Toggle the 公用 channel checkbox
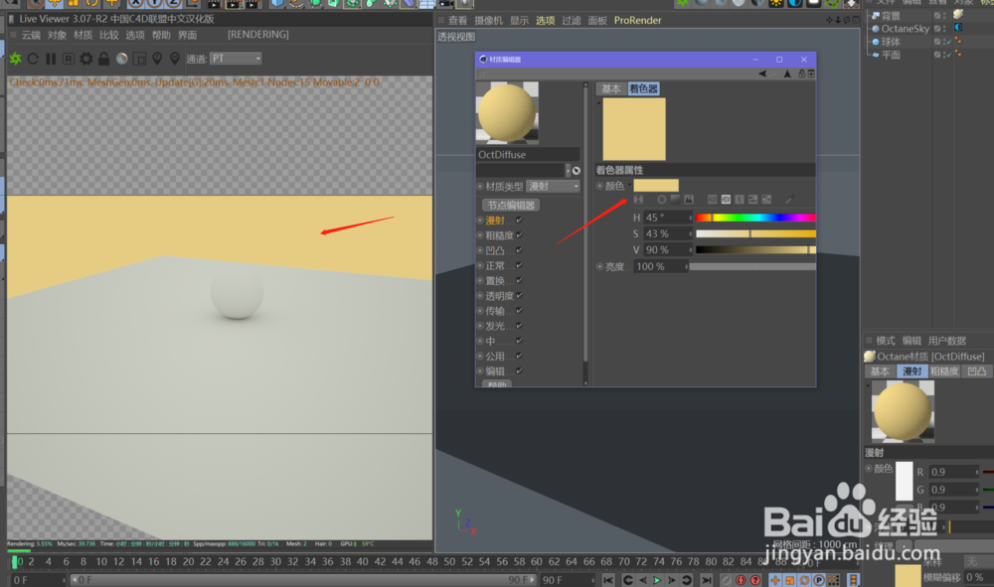 coord(519,356)
